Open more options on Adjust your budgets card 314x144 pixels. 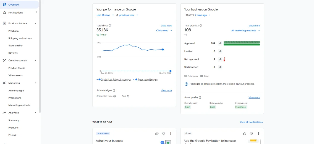click(x=171, y=134)
